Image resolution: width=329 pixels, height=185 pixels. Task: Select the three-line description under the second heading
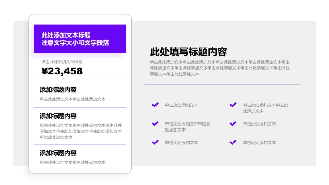[x=80, y=131]
